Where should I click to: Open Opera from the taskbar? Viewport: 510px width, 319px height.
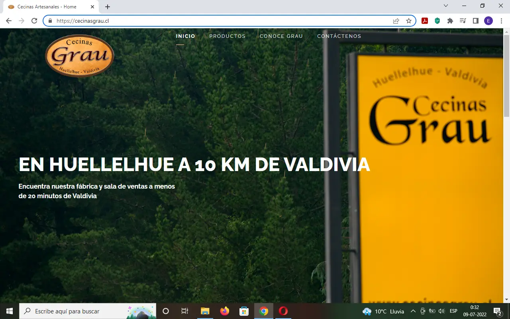tap(283, 311)
